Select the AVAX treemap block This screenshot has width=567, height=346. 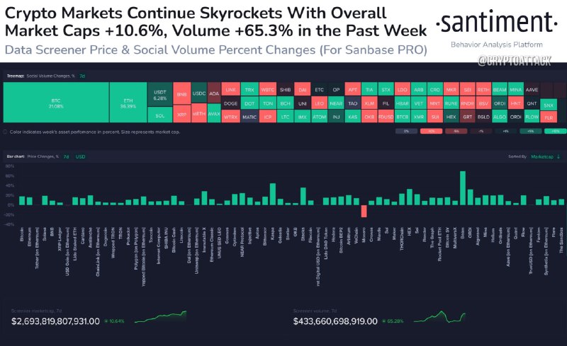click(214, 113)
